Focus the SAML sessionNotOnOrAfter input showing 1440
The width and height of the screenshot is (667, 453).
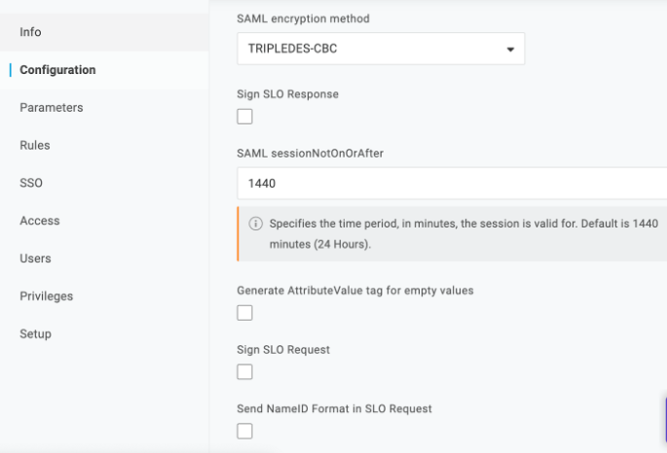click(x=452, y=184)
